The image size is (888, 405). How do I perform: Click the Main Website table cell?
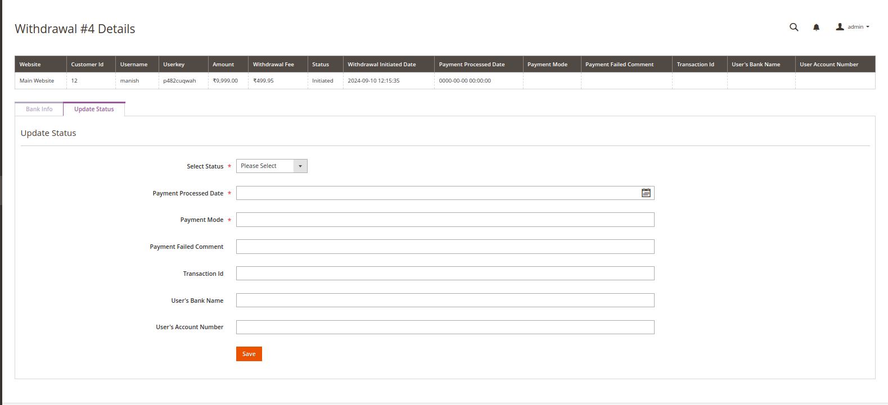point(37,81)
